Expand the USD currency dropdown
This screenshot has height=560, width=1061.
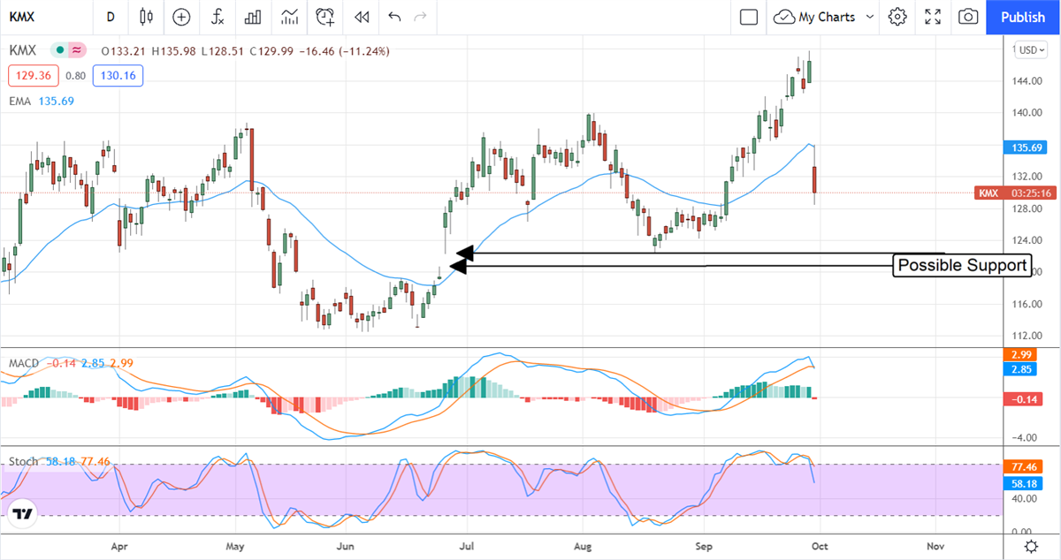1028,50
